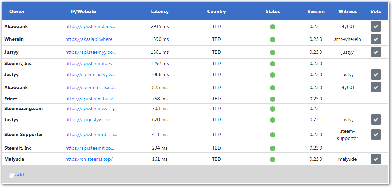This screenshot has width=392, height=187.
Task: Click the Version column header
Action: 316,11
